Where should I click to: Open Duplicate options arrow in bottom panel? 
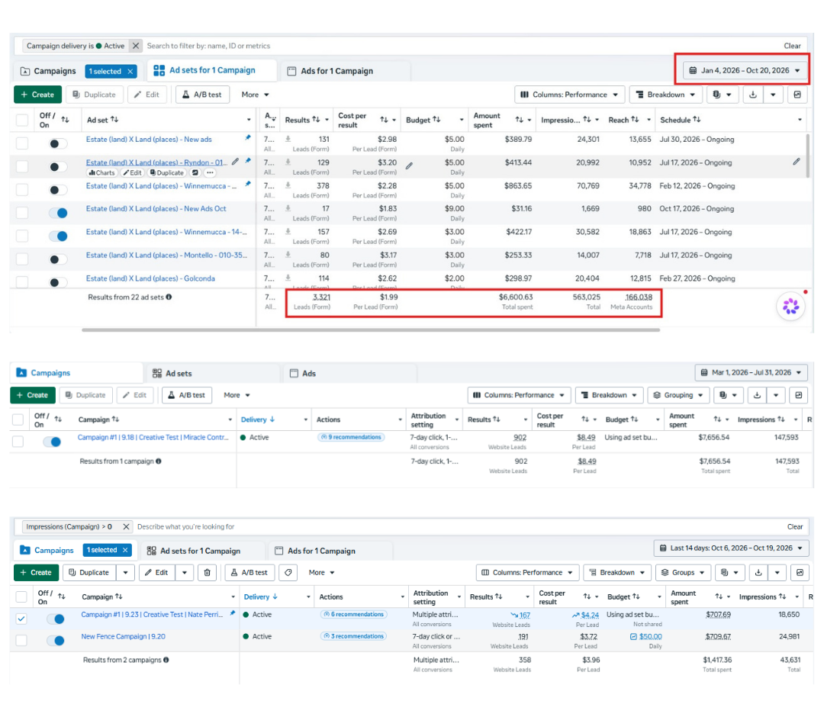click(x=125, y=573)
